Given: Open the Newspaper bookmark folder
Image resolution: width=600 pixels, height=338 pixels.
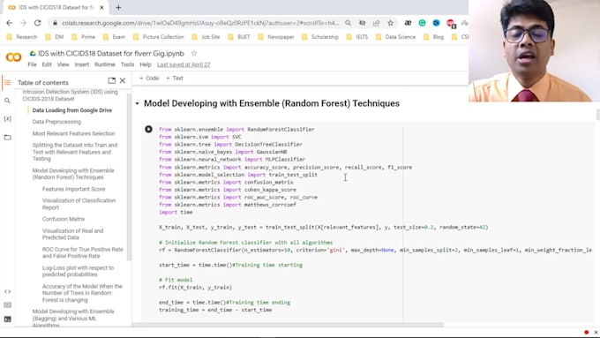Looking at the screenshot, I should click(276, 37).
